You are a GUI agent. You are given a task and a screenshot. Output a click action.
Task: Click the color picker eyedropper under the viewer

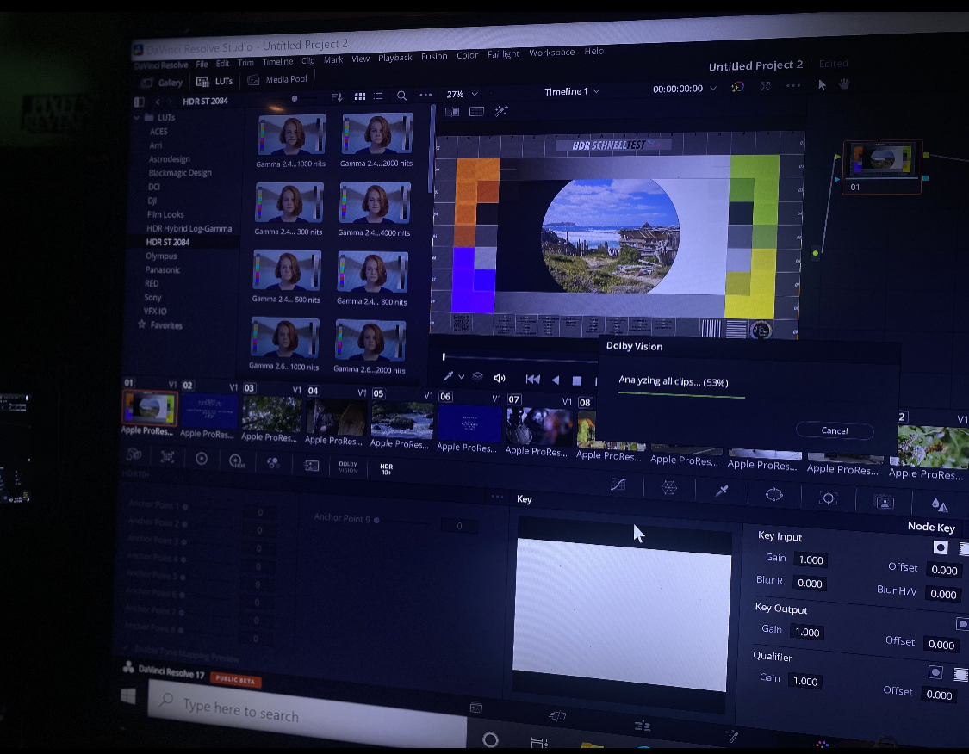tap(448, 376)
